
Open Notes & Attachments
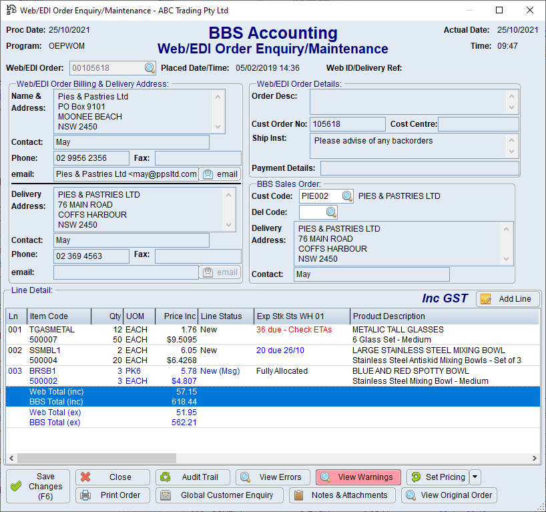[342, 495]
